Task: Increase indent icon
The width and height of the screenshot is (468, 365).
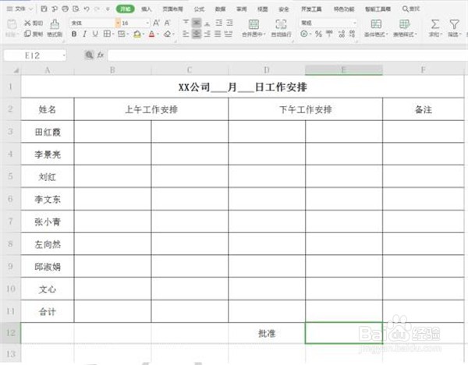Action: coord(229,23)
